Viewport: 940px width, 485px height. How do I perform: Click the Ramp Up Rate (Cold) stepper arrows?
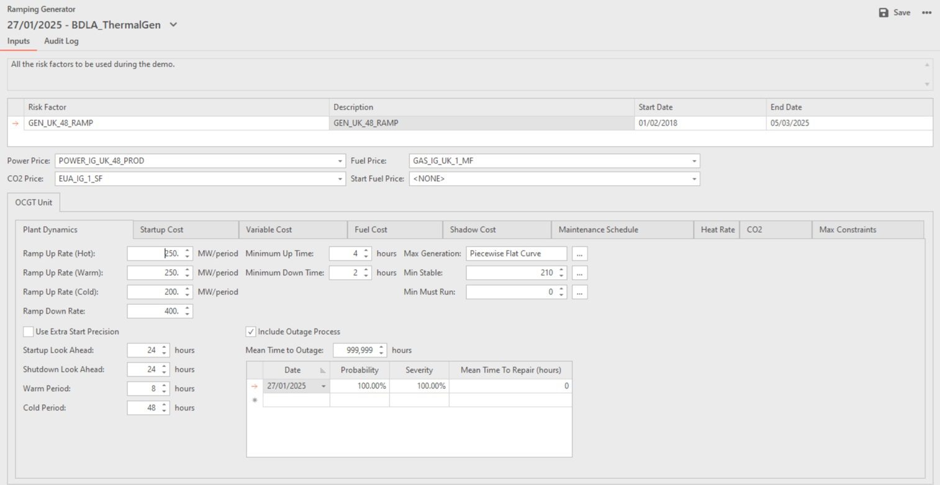188,292
